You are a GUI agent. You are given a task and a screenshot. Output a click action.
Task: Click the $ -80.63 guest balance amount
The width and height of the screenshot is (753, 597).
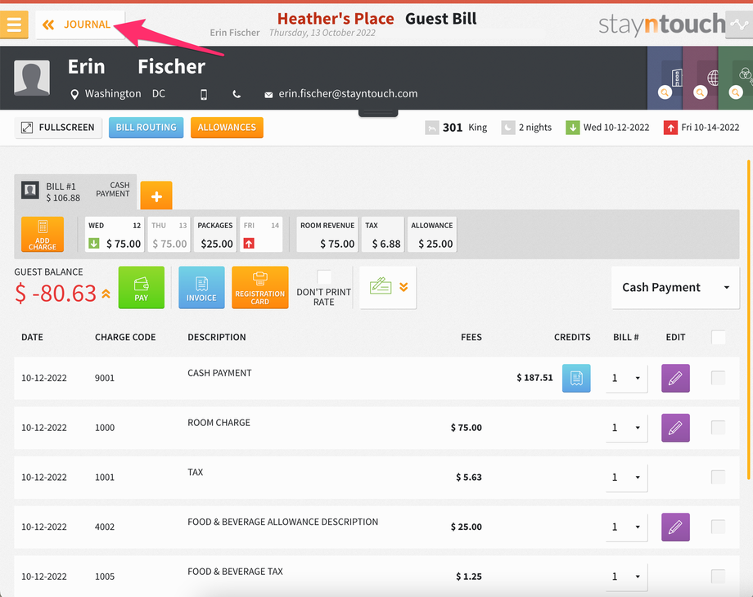coord(56,294)
